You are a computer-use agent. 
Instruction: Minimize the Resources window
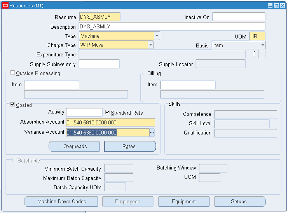tap(270, 5)
